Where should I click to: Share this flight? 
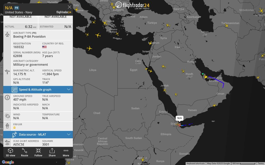tap(52, 152)
